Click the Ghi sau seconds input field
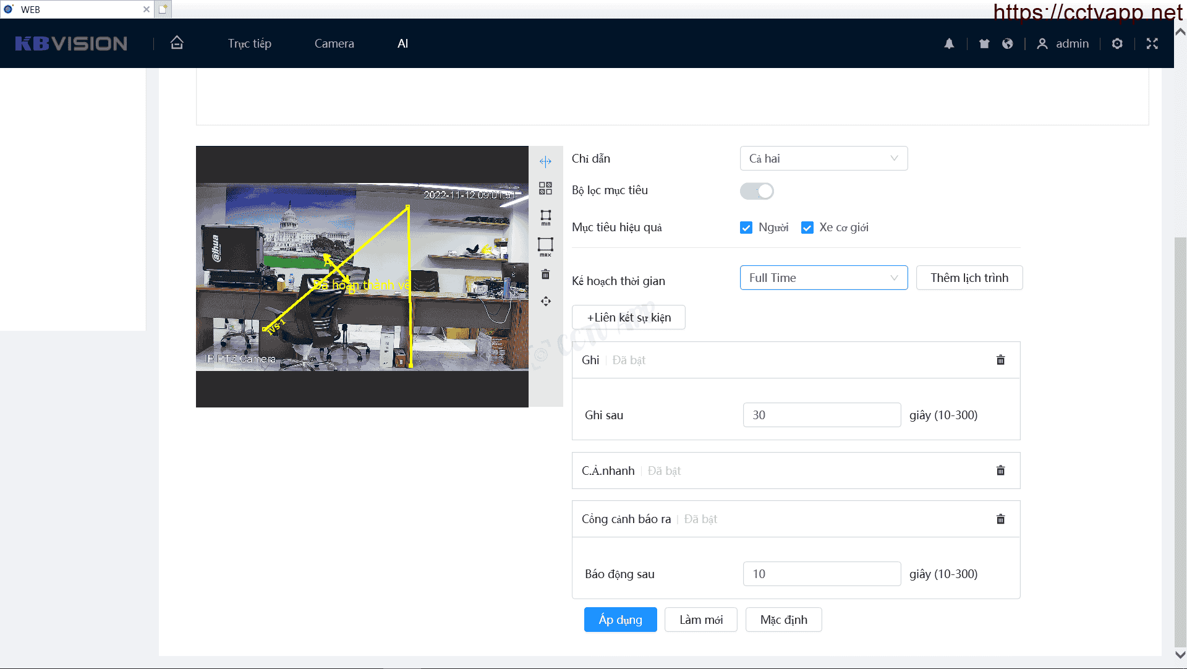 [821, 415]
